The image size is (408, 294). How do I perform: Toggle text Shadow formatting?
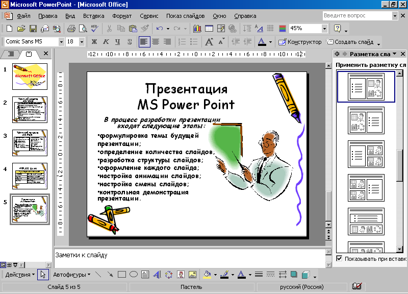coord(130,42)
